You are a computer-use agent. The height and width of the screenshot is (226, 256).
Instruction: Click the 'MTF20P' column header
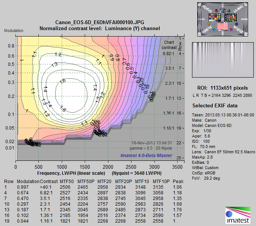123,182
